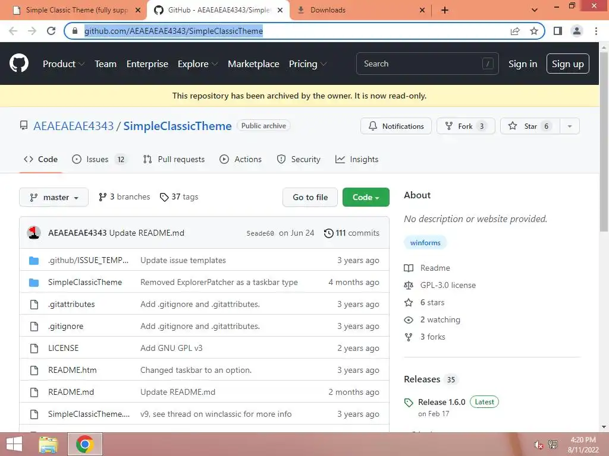Click the AEAEAEAE4343 commit author avatar
Image resolution: width=609 pixels, height=456 pixels.
tap(34, 233)
